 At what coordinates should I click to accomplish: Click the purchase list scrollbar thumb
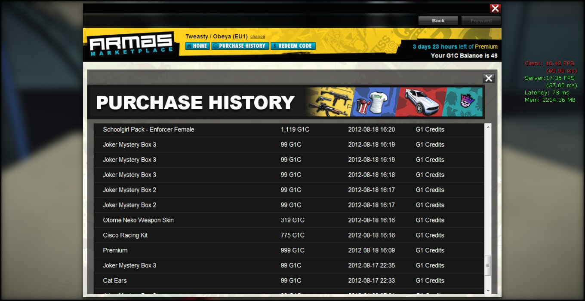(x=488, y=265)
